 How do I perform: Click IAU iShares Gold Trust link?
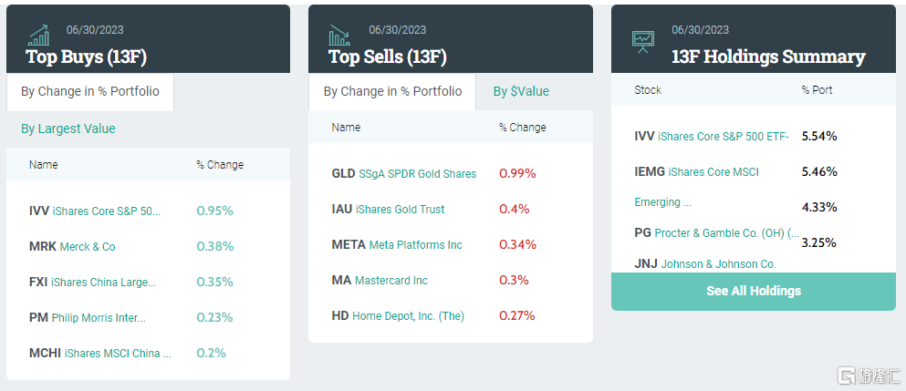[388, 209]
